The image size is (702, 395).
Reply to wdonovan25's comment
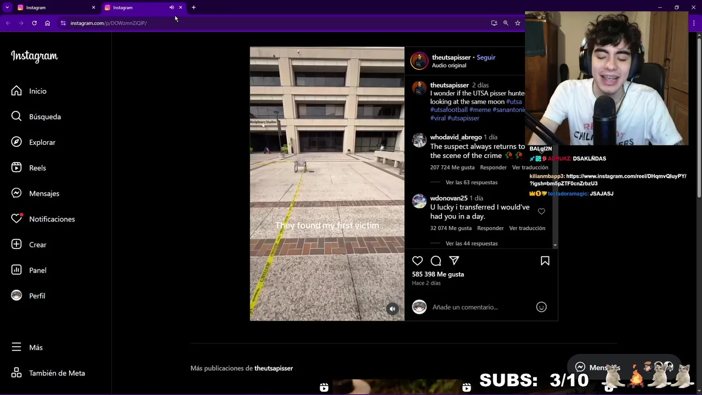pyautogui.click(x=490, y=228)
